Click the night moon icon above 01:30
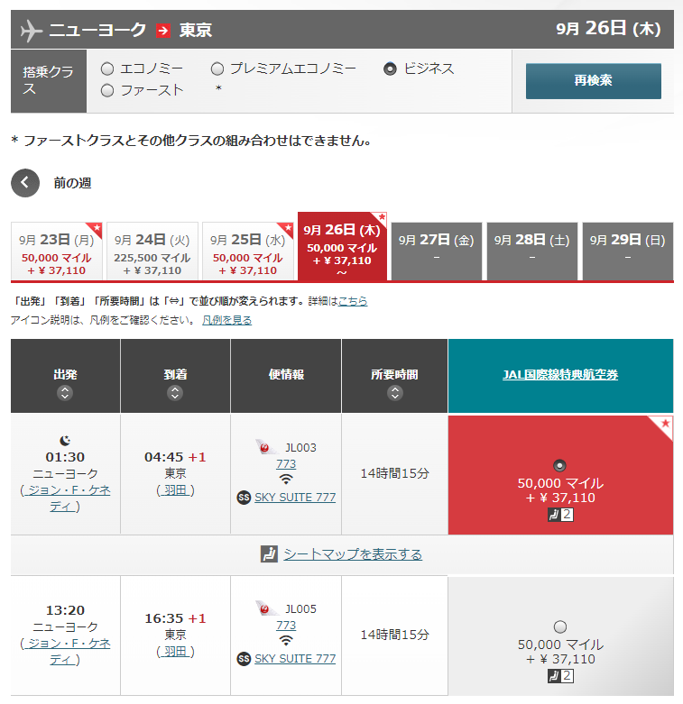This screenshot has height=704, width=683. [x=65, y=441]
